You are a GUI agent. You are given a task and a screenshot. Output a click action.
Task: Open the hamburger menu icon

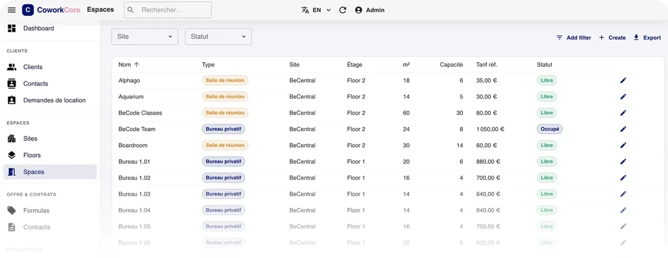coord(11,10)
